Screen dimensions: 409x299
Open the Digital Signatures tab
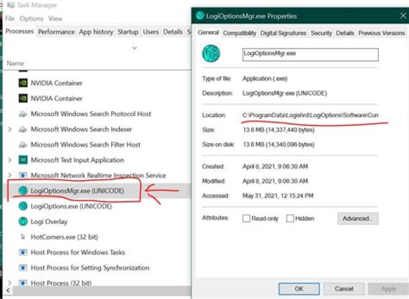(x=283, y=33)
